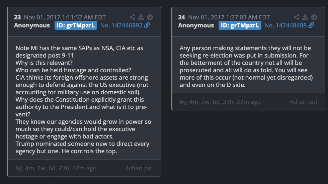Image resolution: width=328 pixels, height=184 pixels.
Task: Click relative age text on post 23 footer
Action: 56,168
